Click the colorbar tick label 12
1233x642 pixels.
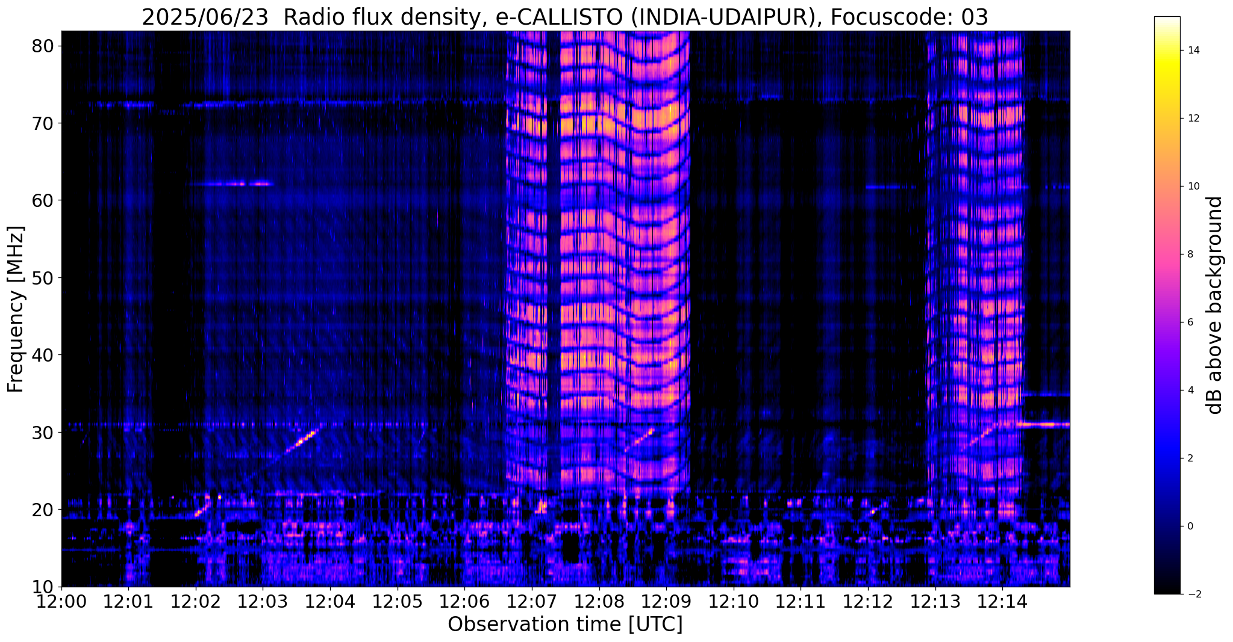click(x=1193, y=119)
